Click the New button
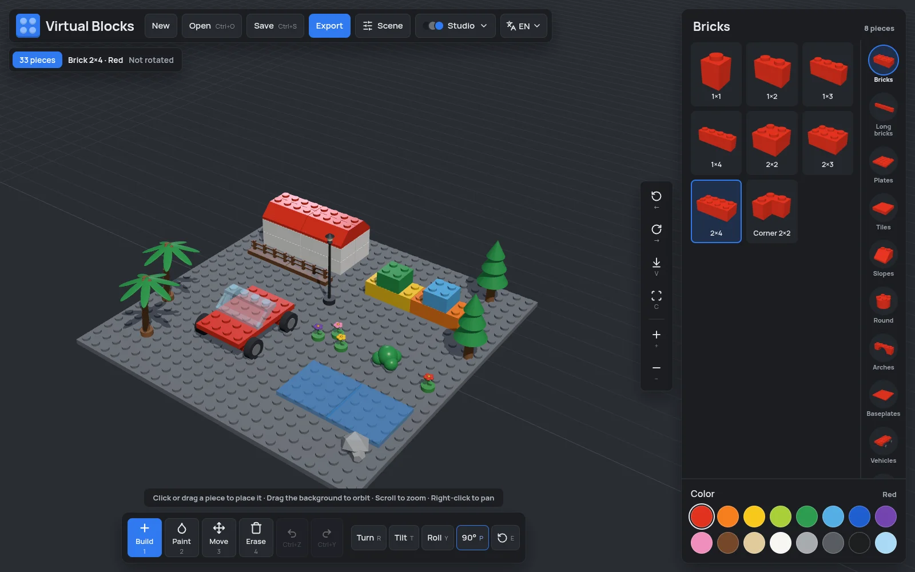The image size is (915, 572). 161,26
